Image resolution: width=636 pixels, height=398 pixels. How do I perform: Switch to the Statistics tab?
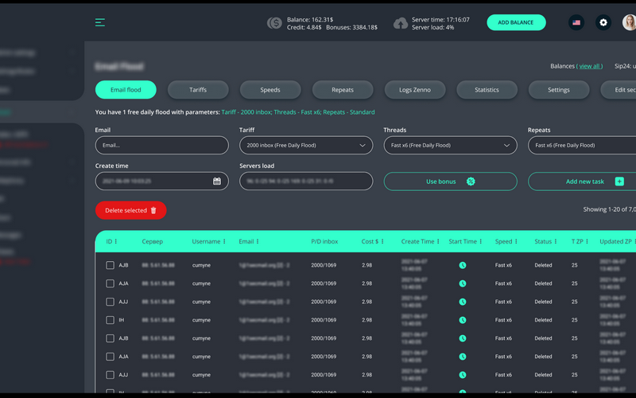pos(487,90)
